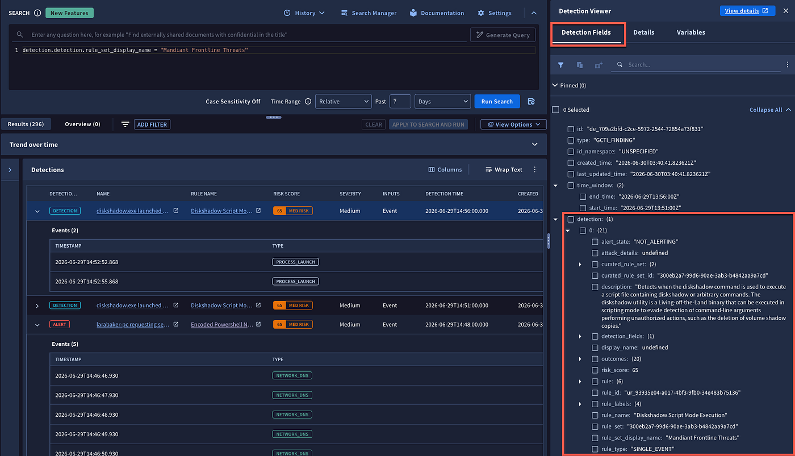Open the View Options dropdown
The height and width of the screenshot is (456, 795).
tap(513, 124)
